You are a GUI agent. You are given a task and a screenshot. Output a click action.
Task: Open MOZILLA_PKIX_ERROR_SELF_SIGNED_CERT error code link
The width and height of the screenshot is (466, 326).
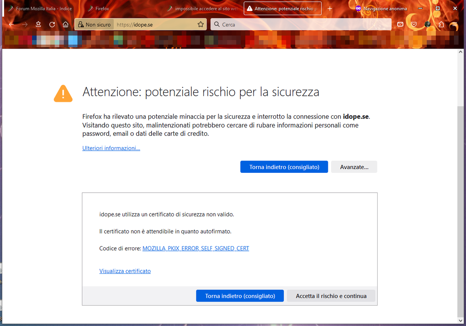coord(196,249)
